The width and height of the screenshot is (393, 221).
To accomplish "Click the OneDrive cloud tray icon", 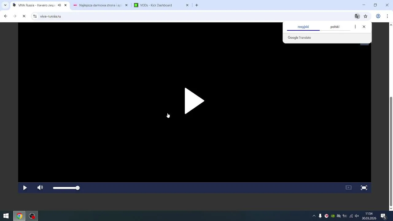I will (x=339, y=216).
